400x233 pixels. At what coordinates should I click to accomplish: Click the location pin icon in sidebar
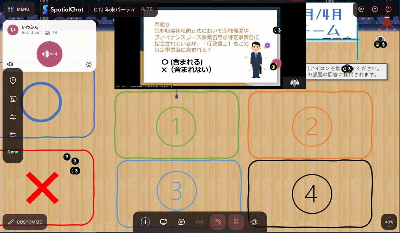13,81
